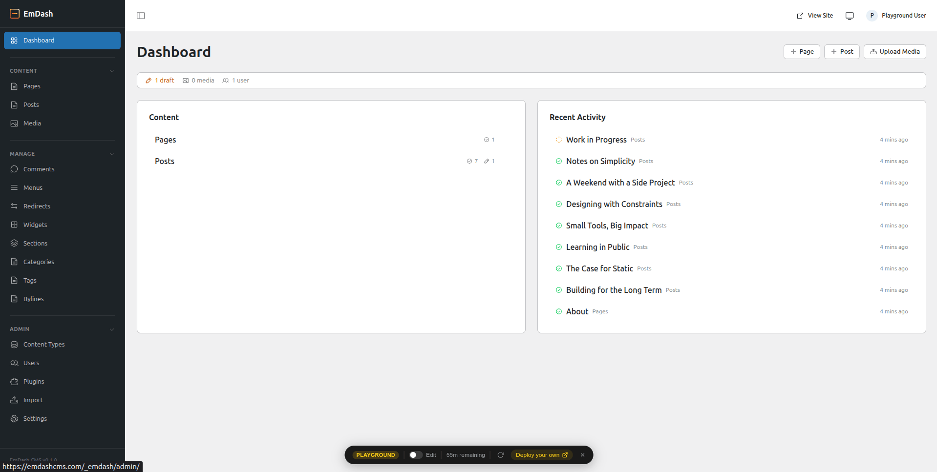Open the 'Work in Progress' activity entry
This screenshot has width=937, height=472.
coord(596,140)
